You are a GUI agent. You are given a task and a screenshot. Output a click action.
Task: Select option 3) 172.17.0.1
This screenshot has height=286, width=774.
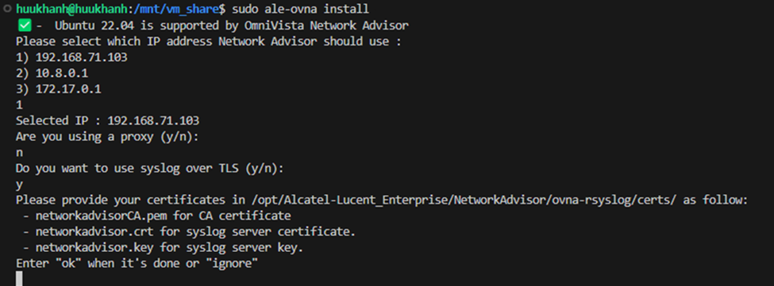tap(59, 89)
